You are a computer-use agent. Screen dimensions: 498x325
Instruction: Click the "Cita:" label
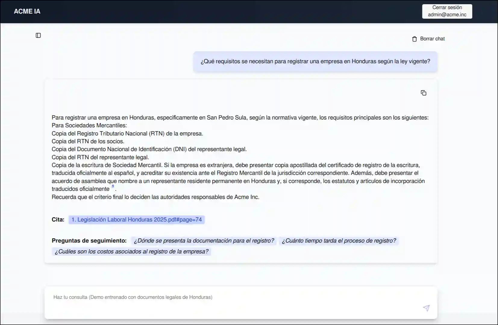tap(58, 220)
